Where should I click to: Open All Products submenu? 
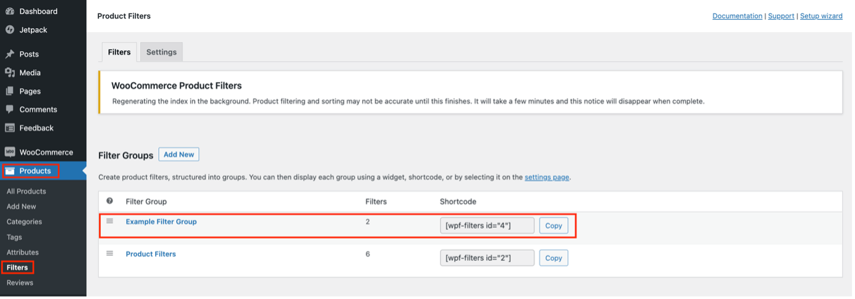pyautogui.click(x=27, y=191)
